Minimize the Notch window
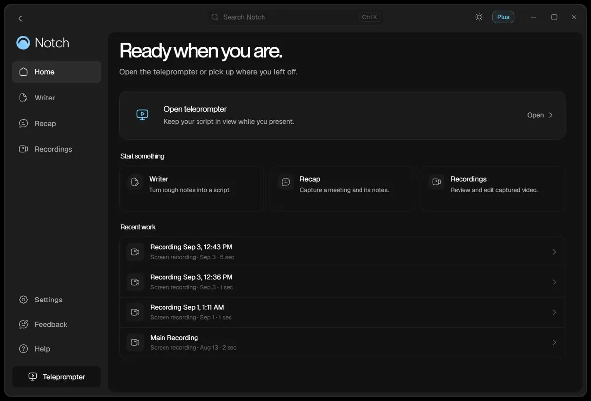The width and height of the screenshot is (591, 401). tap(534, 17)
